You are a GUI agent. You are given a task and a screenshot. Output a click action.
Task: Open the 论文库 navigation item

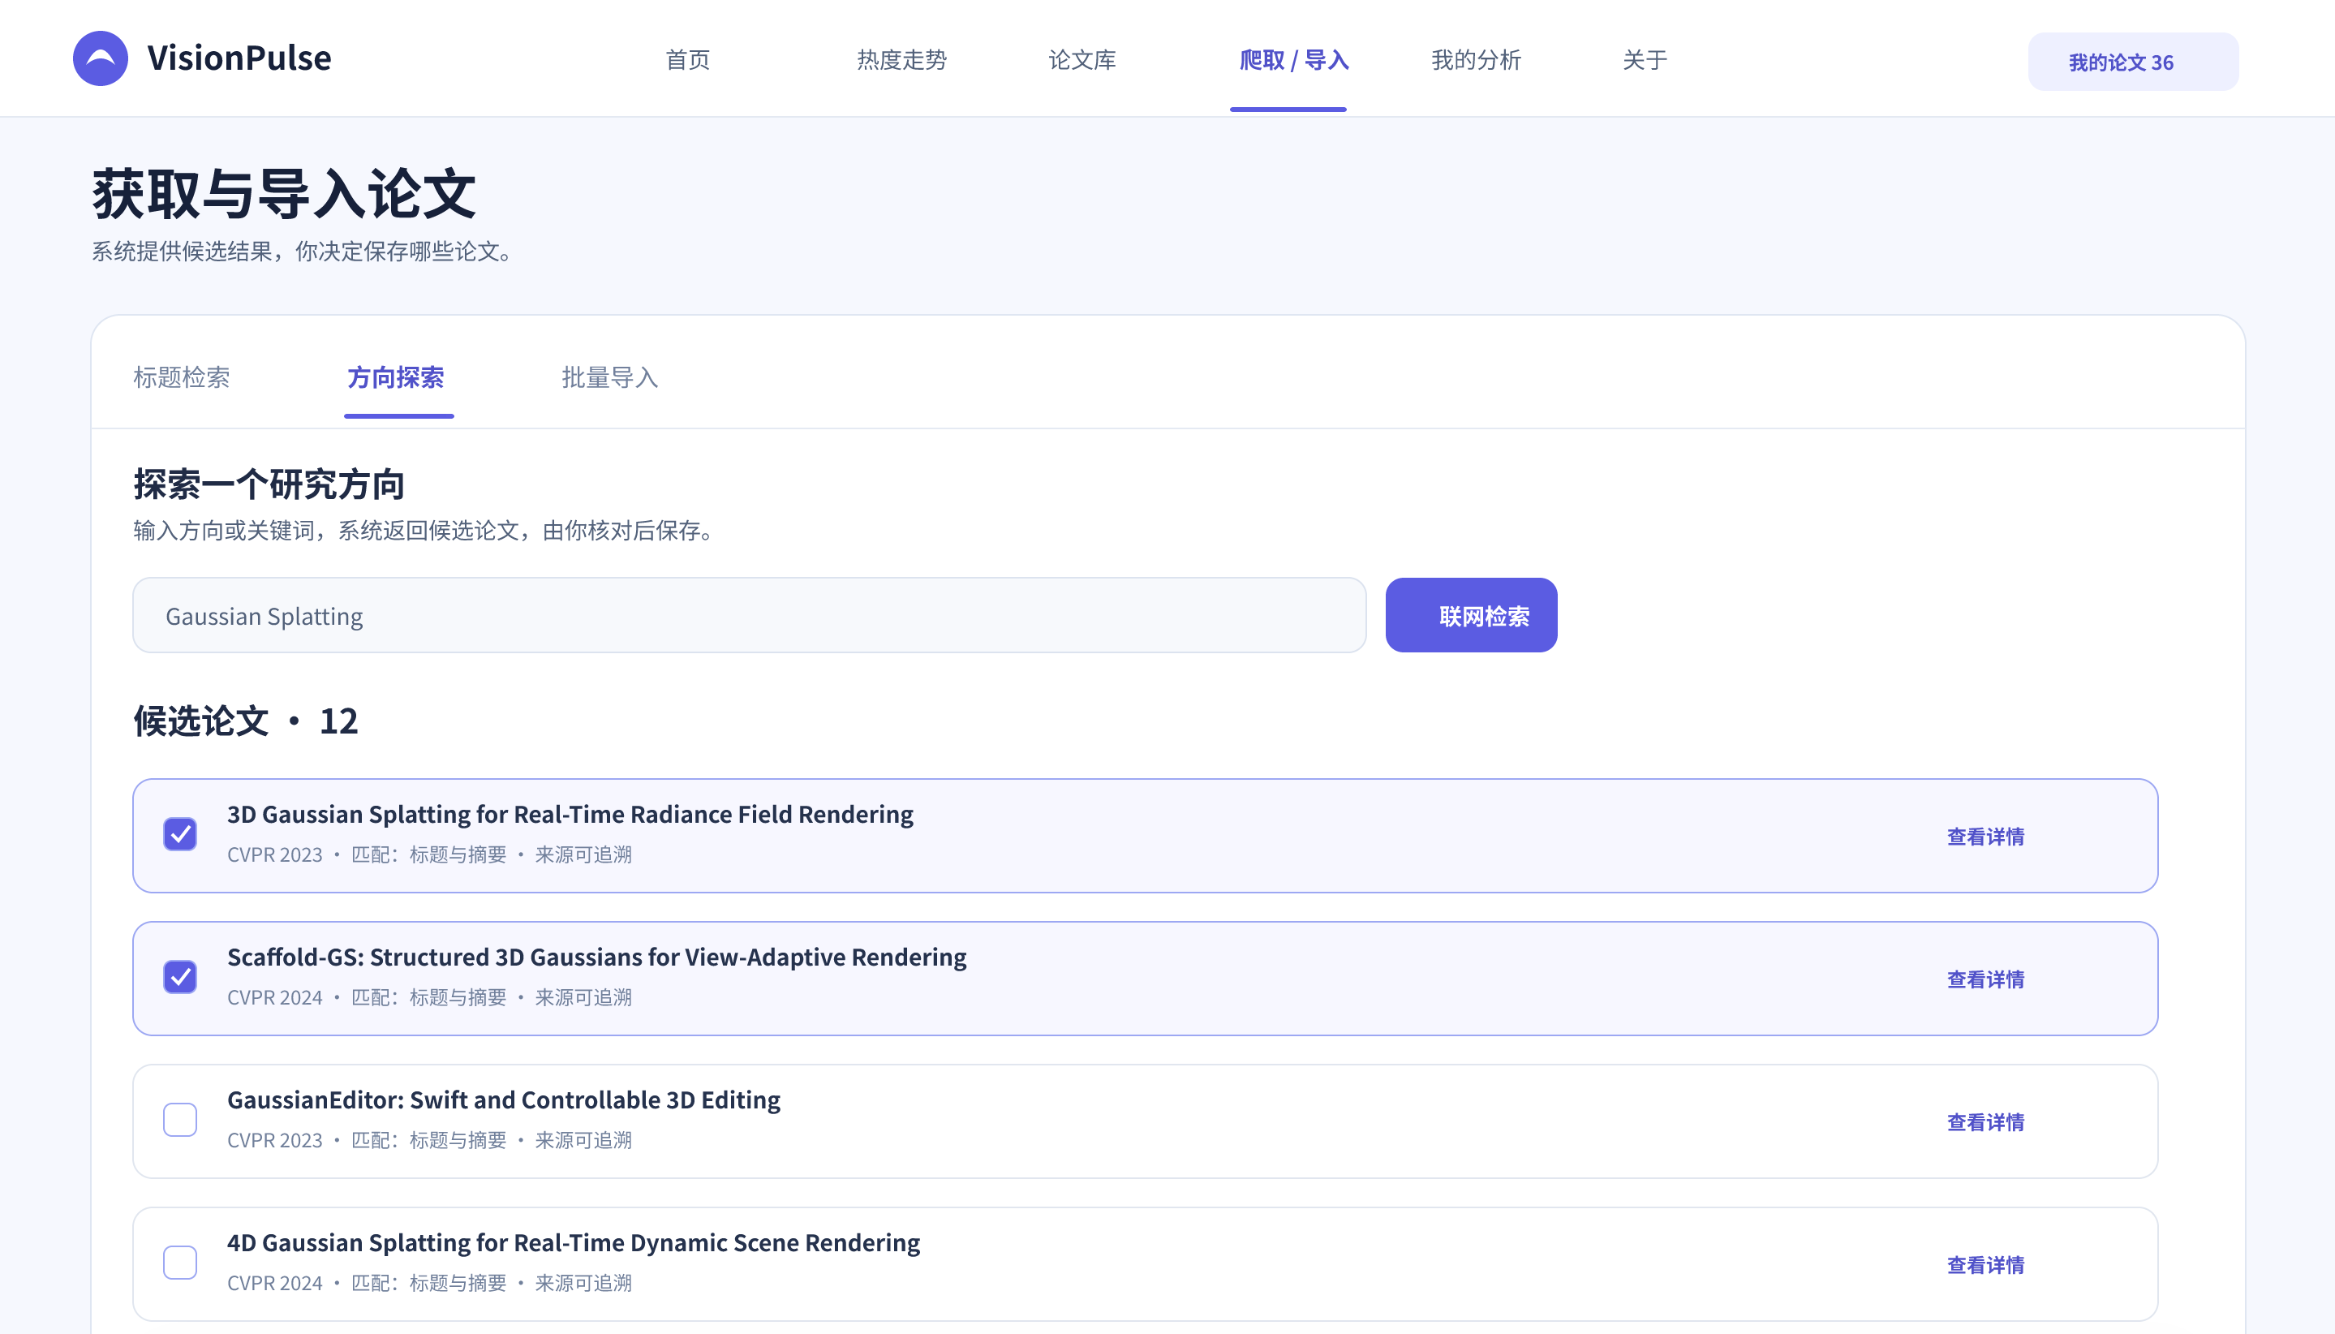[x=1081, y=61]
